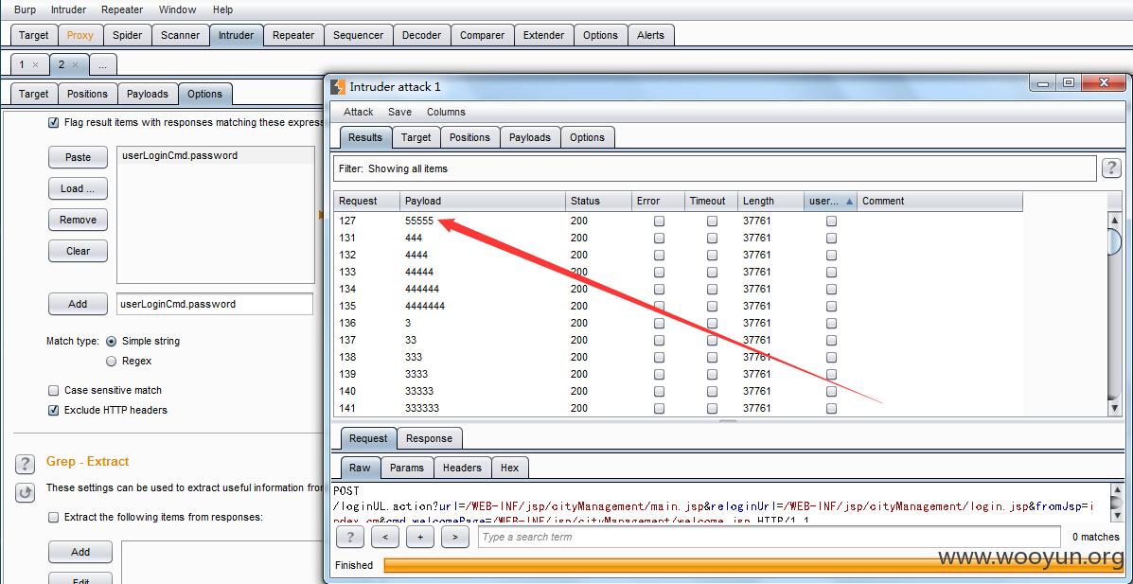This screenshot has height=584, width=1133.
Task: Open the Alerts main tab
Action: tap(650, 35)
